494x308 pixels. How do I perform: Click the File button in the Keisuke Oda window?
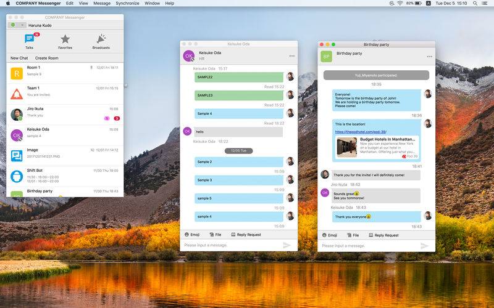tap(216, 235)
